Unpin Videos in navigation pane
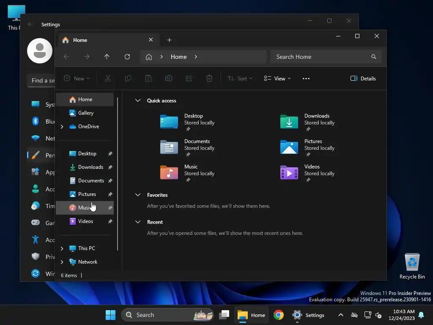This screenshot has width=433, height=325. (110, 221)
